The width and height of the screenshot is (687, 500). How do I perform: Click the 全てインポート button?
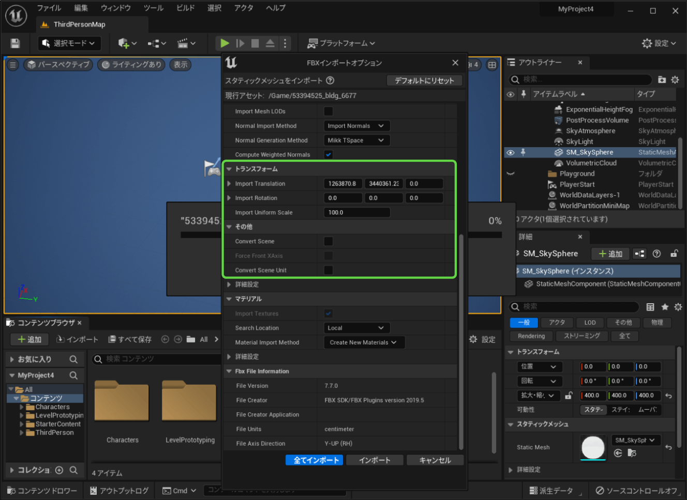(316, 460)
